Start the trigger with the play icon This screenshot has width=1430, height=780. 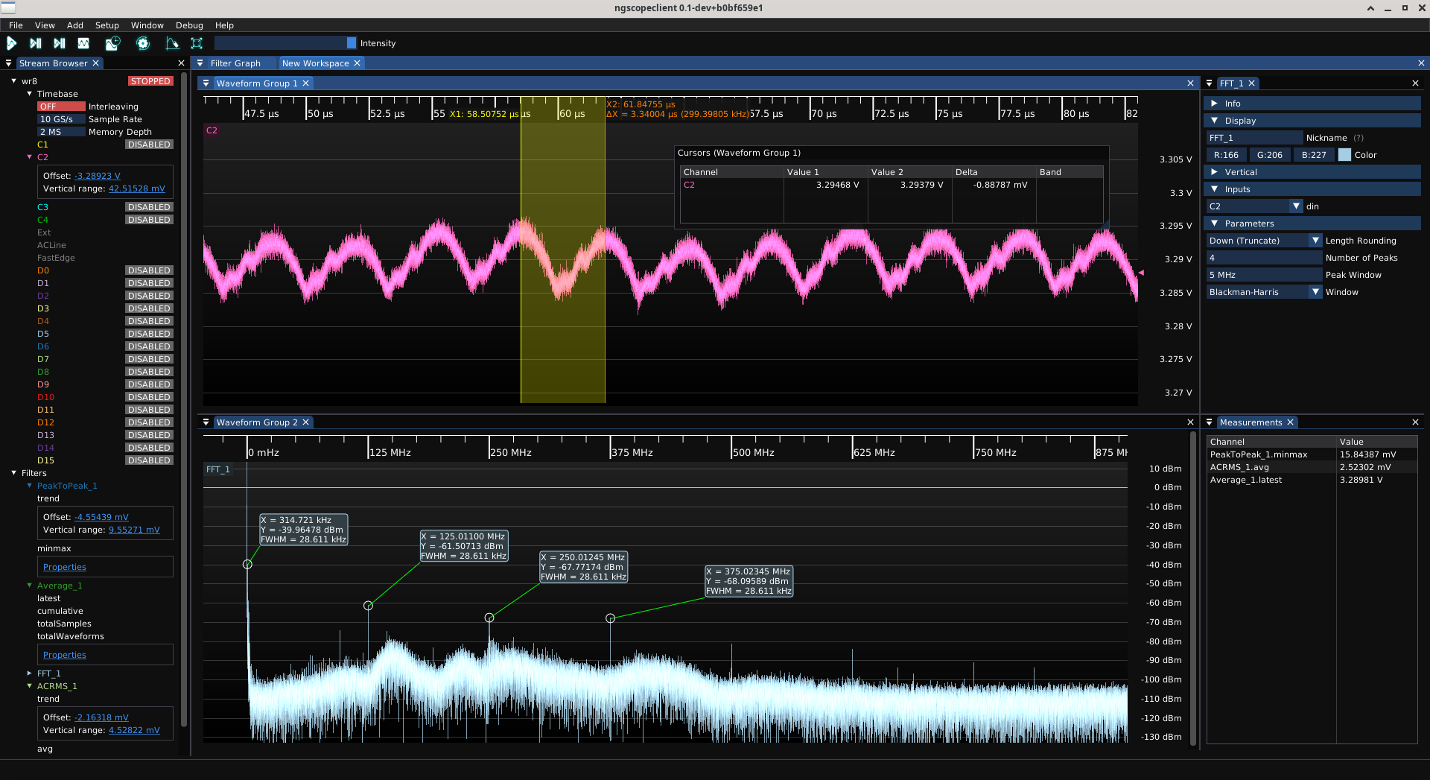click(12, 43)
